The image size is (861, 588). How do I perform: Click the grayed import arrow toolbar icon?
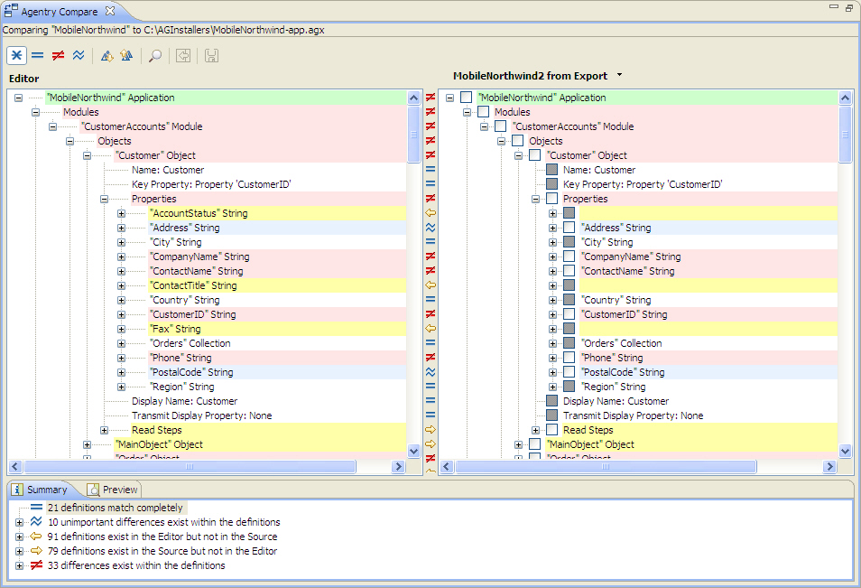(183, 55)
